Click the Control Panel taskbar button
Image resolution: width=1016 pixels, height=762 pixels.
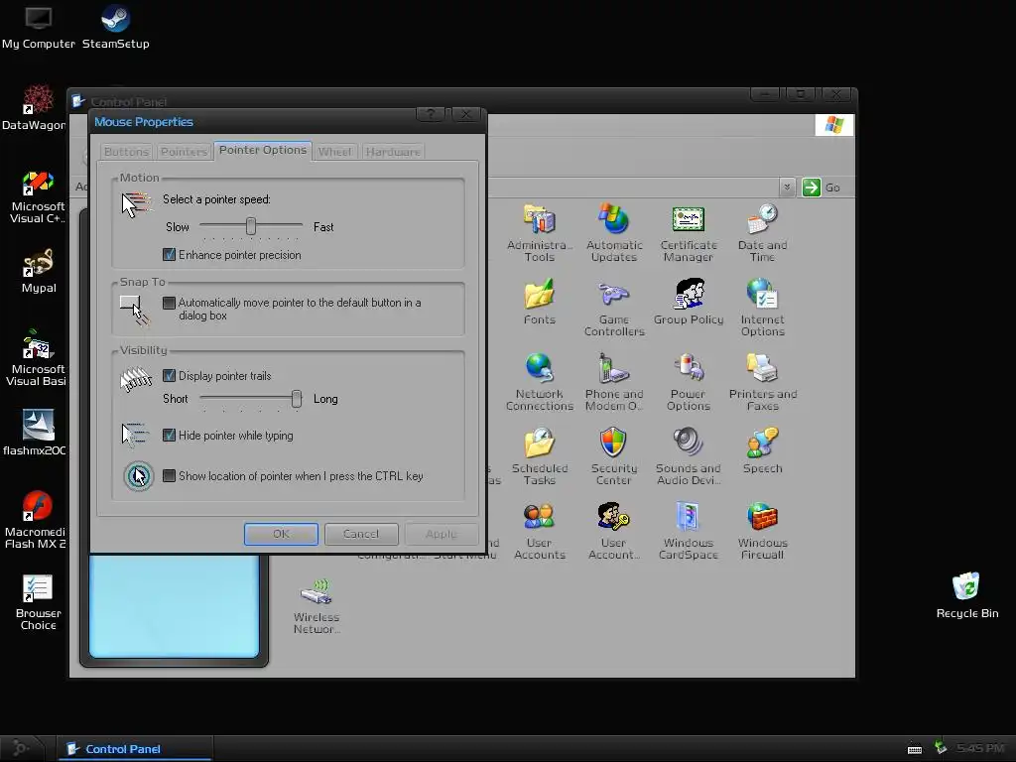click(x=135, y=749)
